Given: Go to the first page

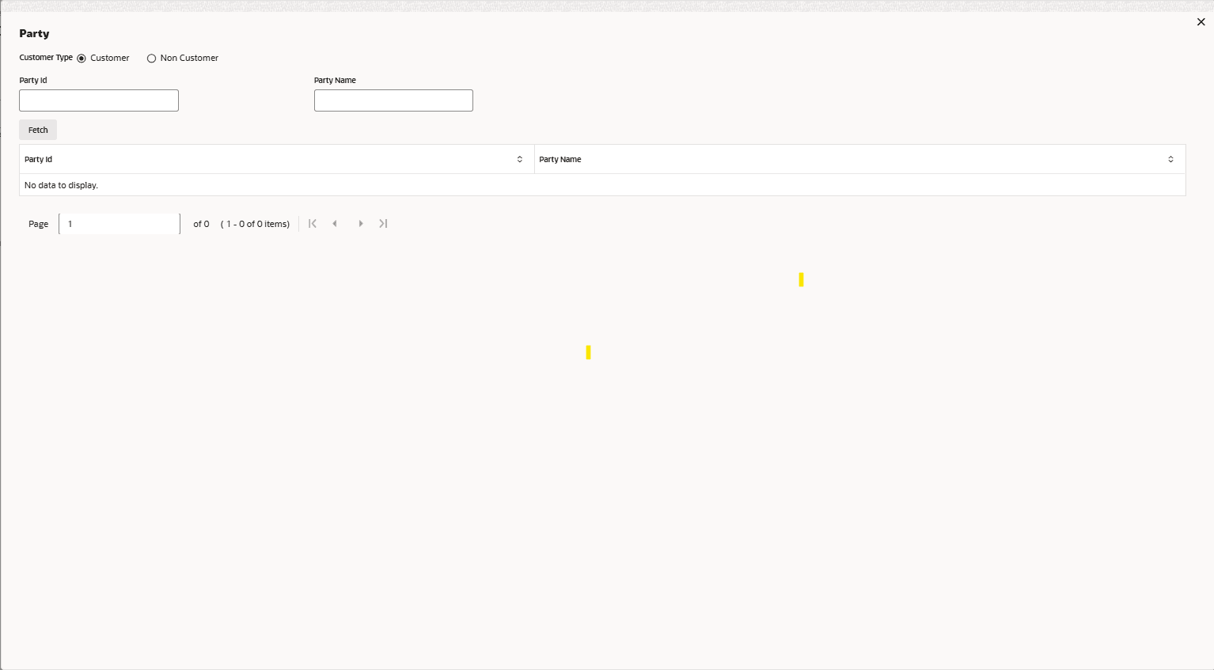Looking at the screenshot, I should pyautogui.click(x=313, y=224).
